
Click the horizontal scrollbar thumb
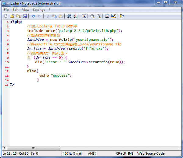(34, 148)
